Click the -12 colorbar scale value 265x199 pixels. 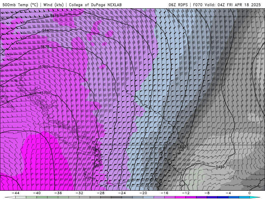click(x=186, y=193)
